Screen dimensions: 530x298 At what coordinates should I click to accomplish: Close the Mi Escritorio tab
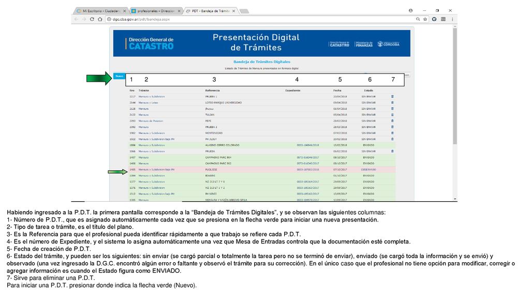[124, 11]
